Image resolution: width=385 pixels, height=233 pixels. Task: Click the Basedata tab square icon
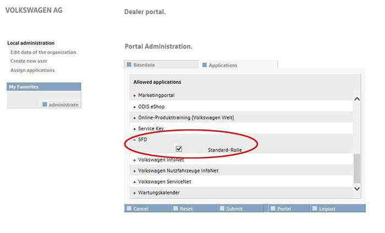(130, 65)
